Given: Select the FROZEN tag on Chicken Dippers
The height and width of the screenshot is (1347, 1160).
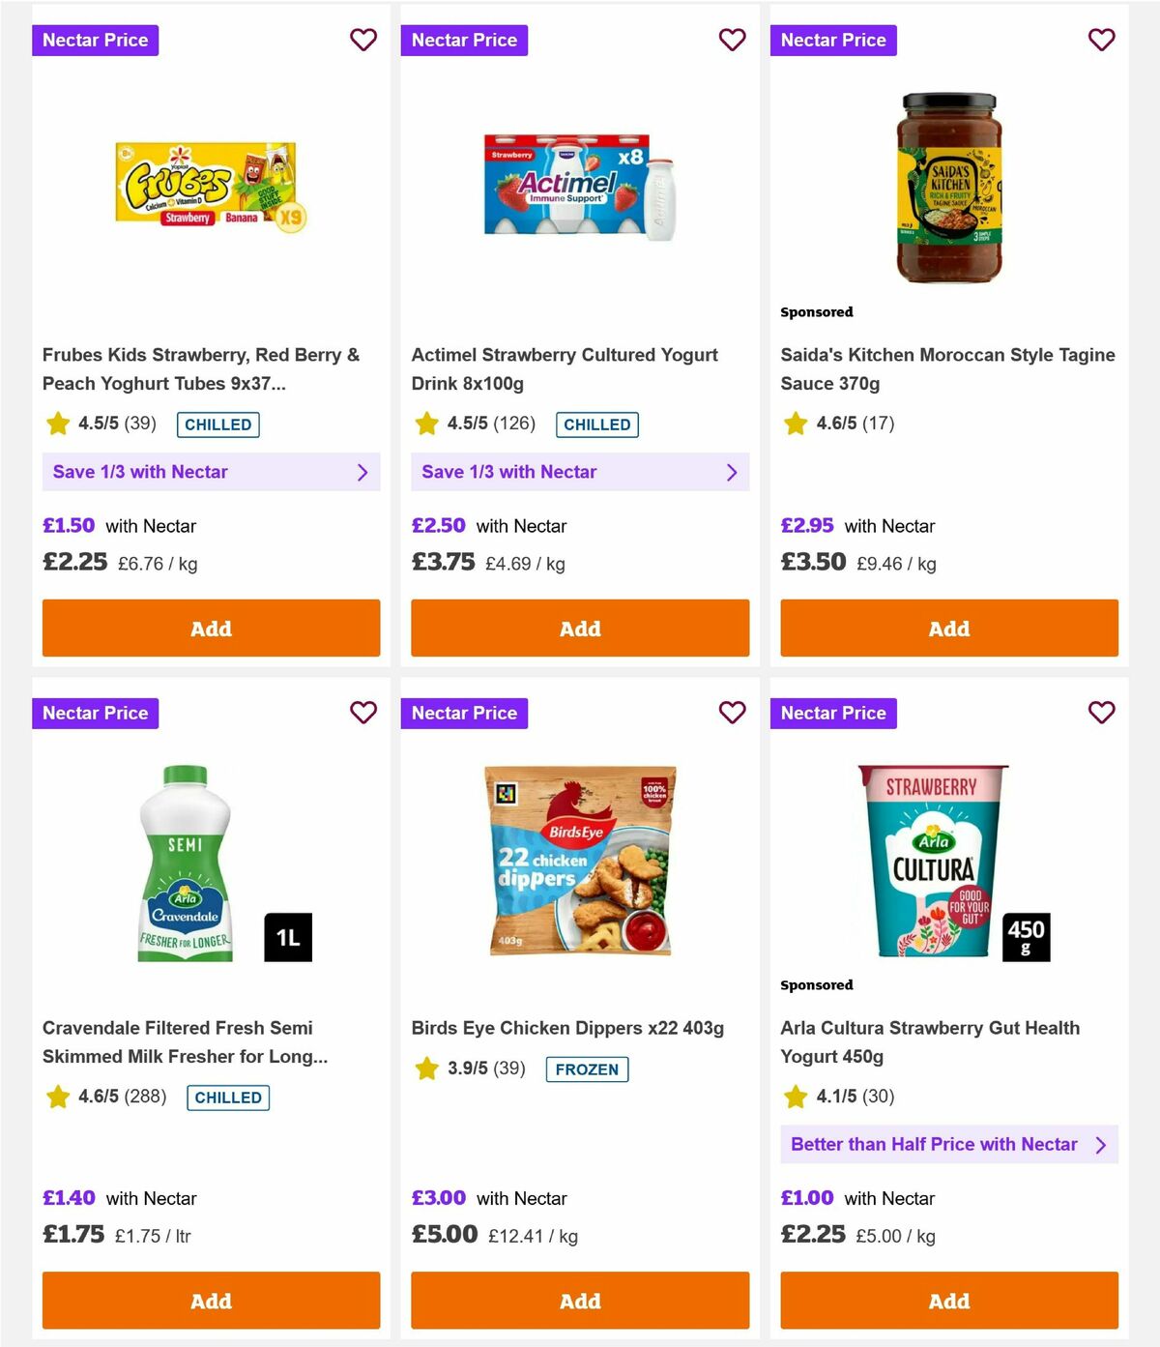Looking at the screenshot, I should click(587, 1069).
